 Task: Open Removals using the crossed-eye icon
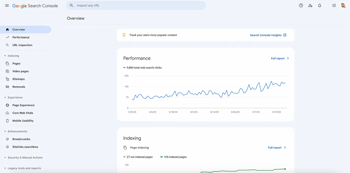(x=7, y=86)
